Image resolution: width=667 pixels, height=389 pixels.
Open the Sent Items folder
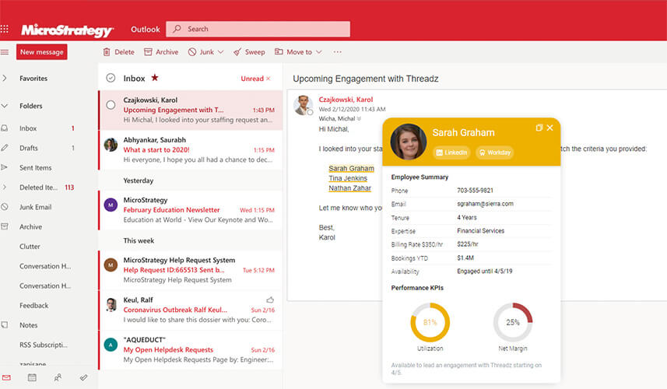pyautogui.click(x=35, y=167)
